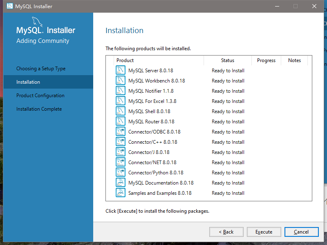This screenshot has height=245, width=327.
Task: Click the Connector/ODBC 8.0.18 icon
Action: pos(121,131)
